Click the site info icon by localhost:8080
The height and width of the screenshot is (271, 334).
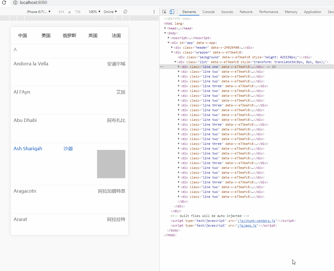pyautogui.click(x=15, y=3)
